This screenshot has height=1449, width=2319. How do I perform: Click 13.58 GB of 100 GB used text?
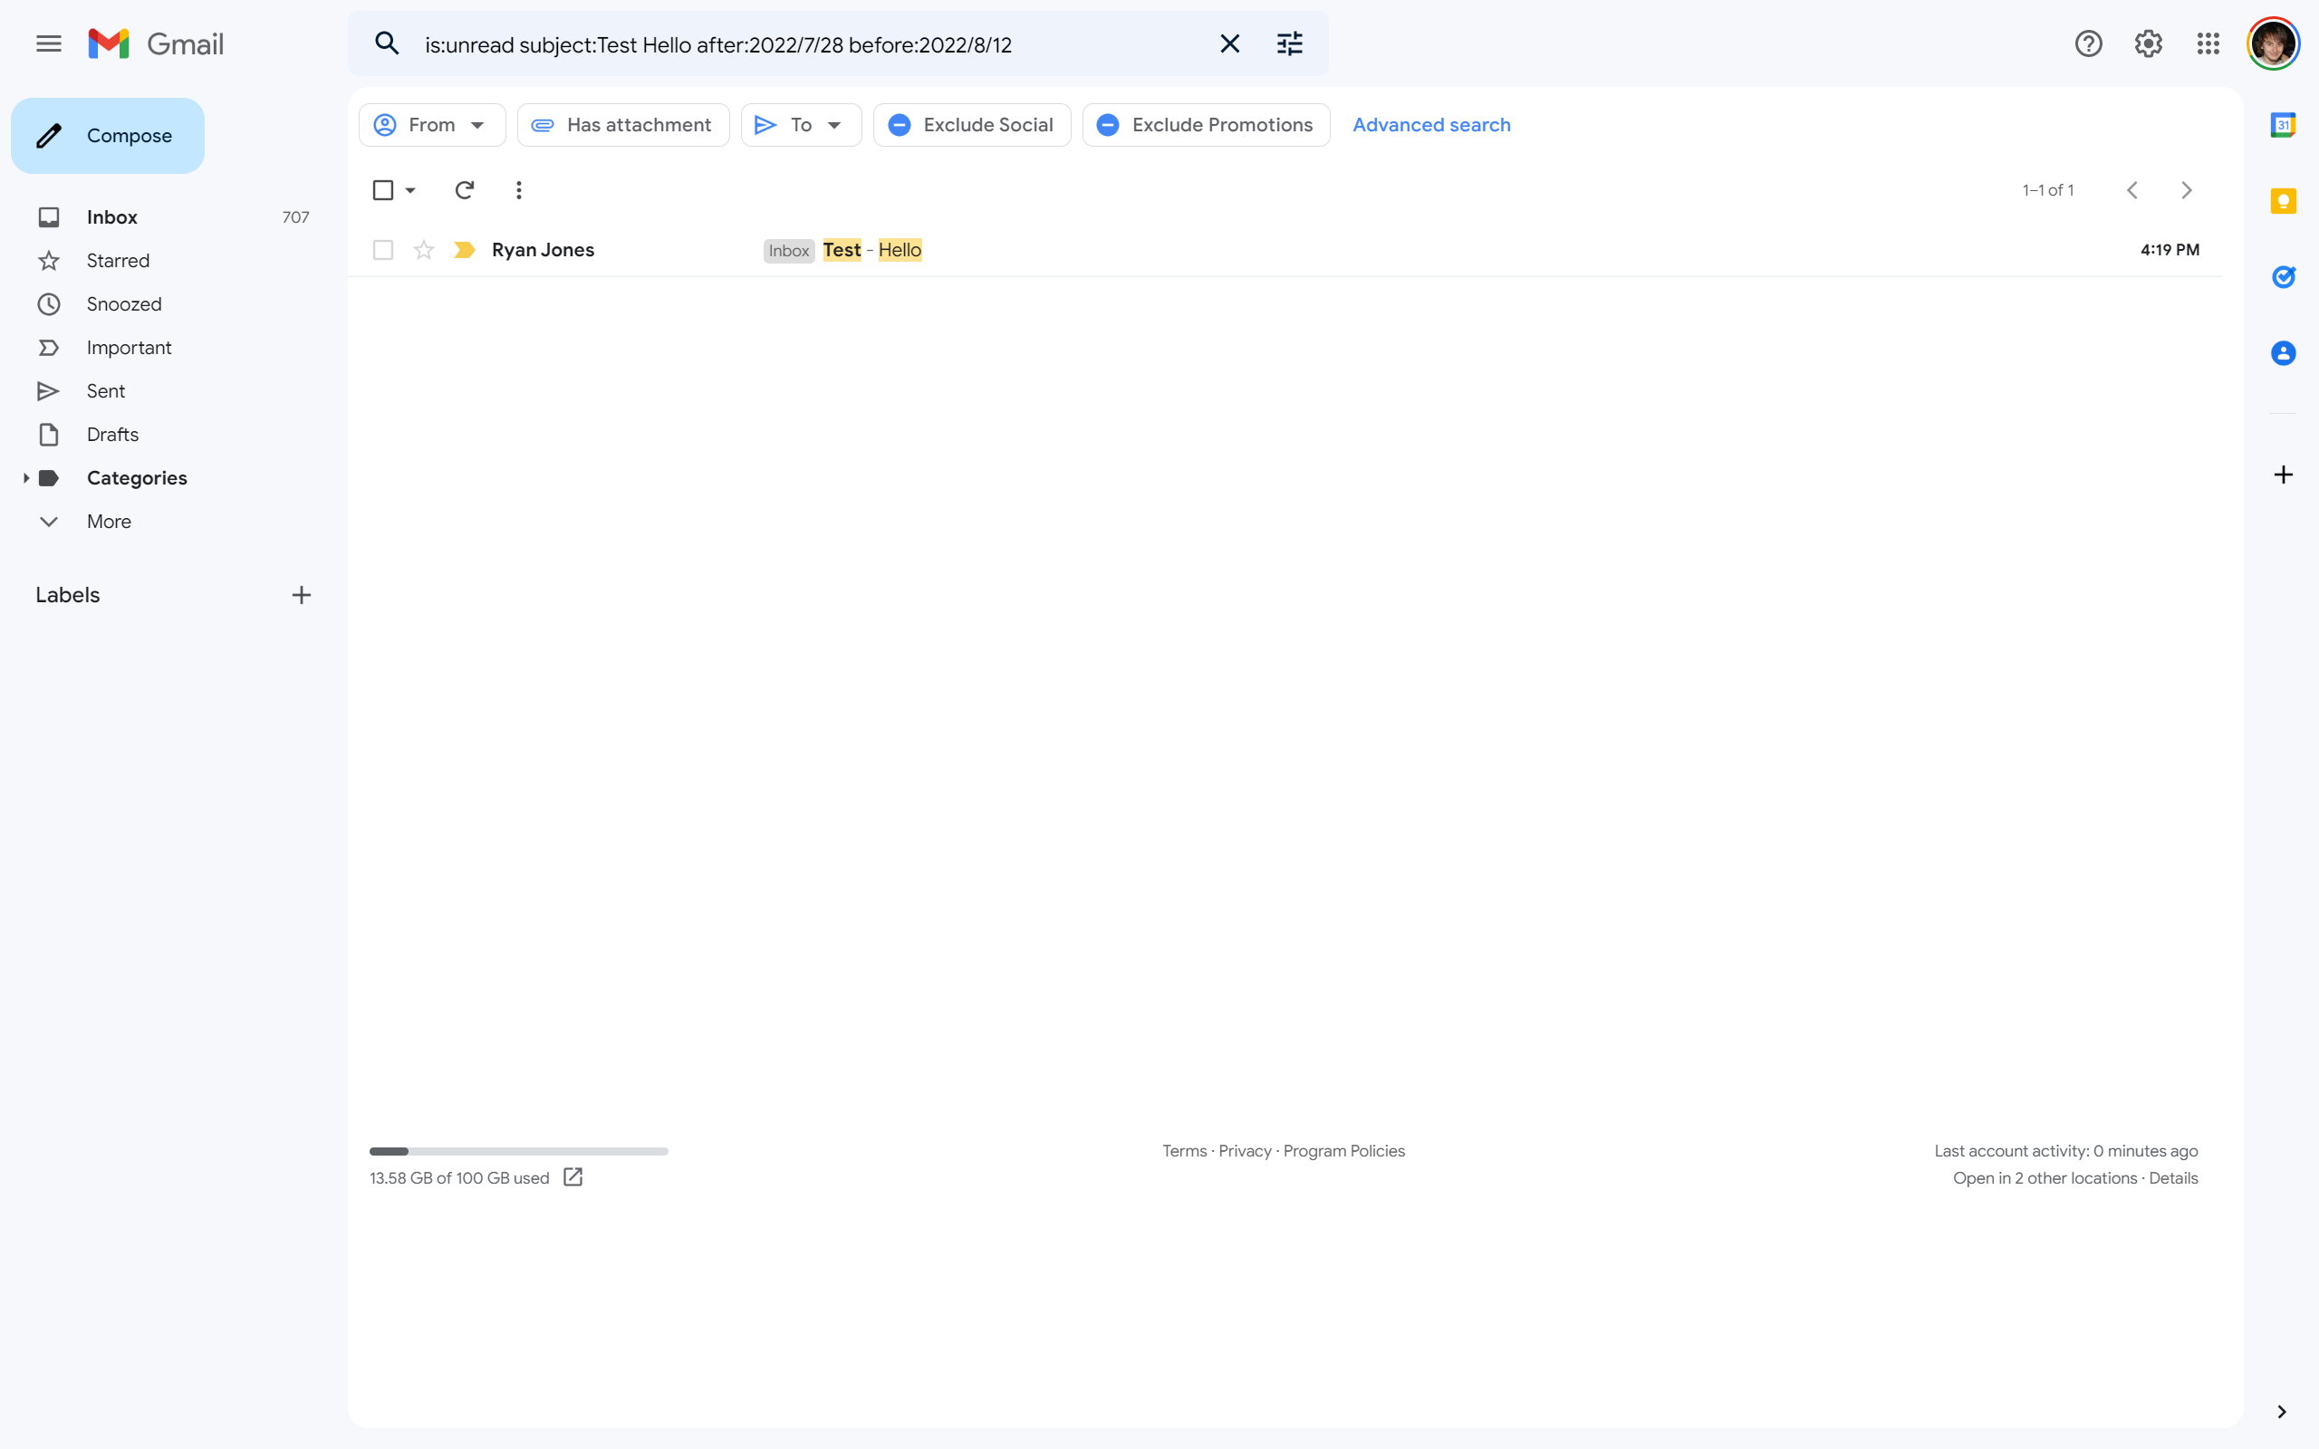tap(459, 1178)
